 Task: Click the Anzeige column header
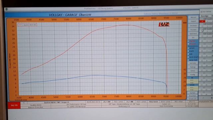205,16
